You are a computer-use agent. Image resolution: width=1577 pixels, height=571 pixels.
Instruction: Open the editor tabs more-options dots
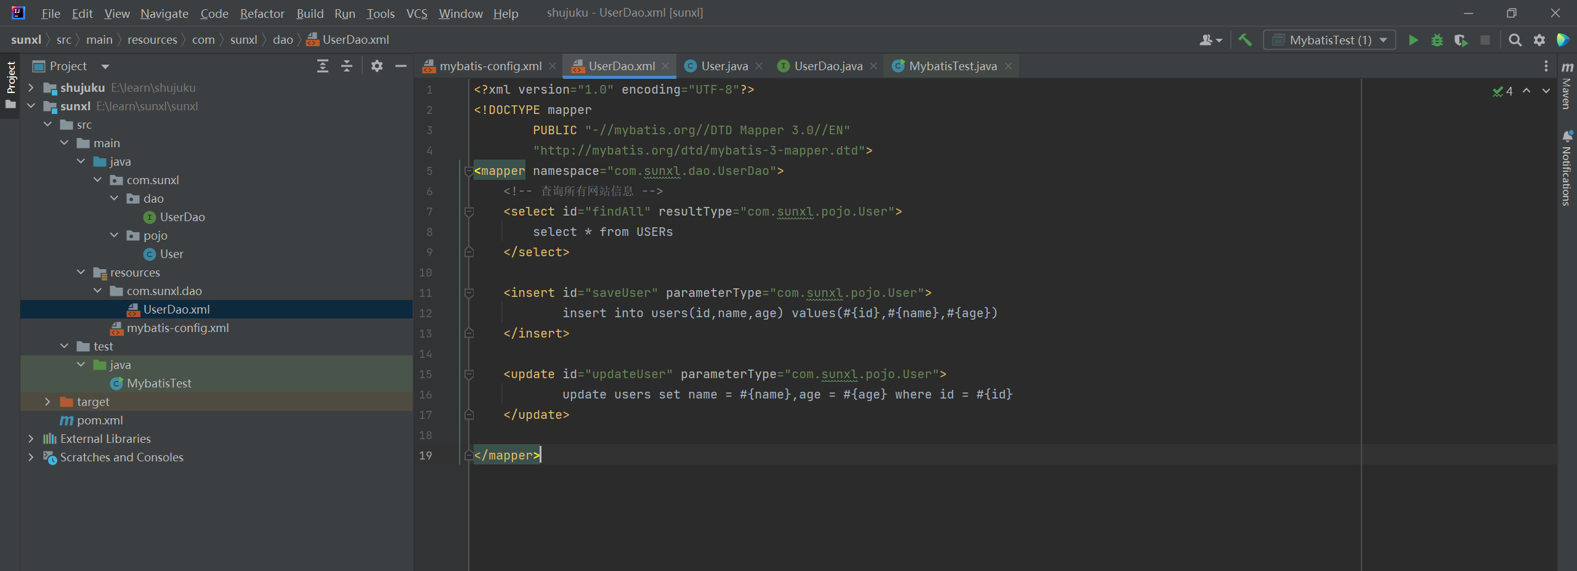[x=1546, y=66]
